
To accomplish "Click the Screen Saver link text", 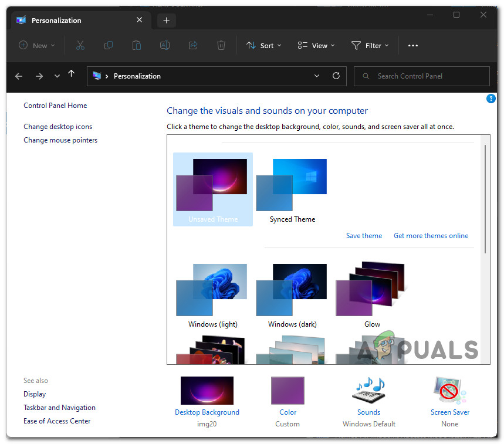I will [449, 412].
